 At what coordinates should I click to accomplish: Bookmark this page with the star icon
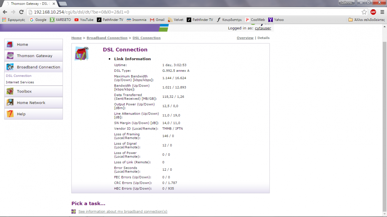(x=364, y=12)
